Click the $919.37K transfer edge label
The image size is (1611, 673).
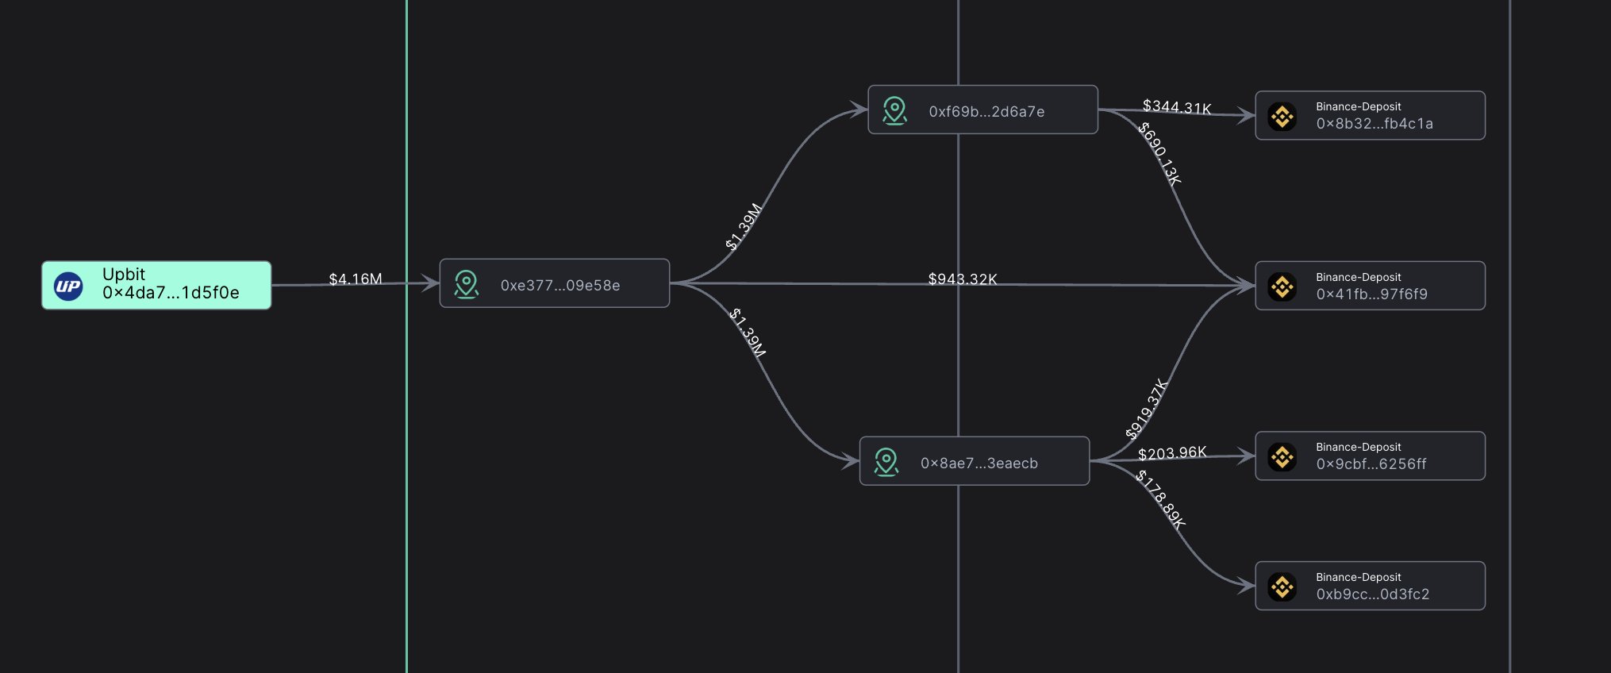click(1146, 410)
